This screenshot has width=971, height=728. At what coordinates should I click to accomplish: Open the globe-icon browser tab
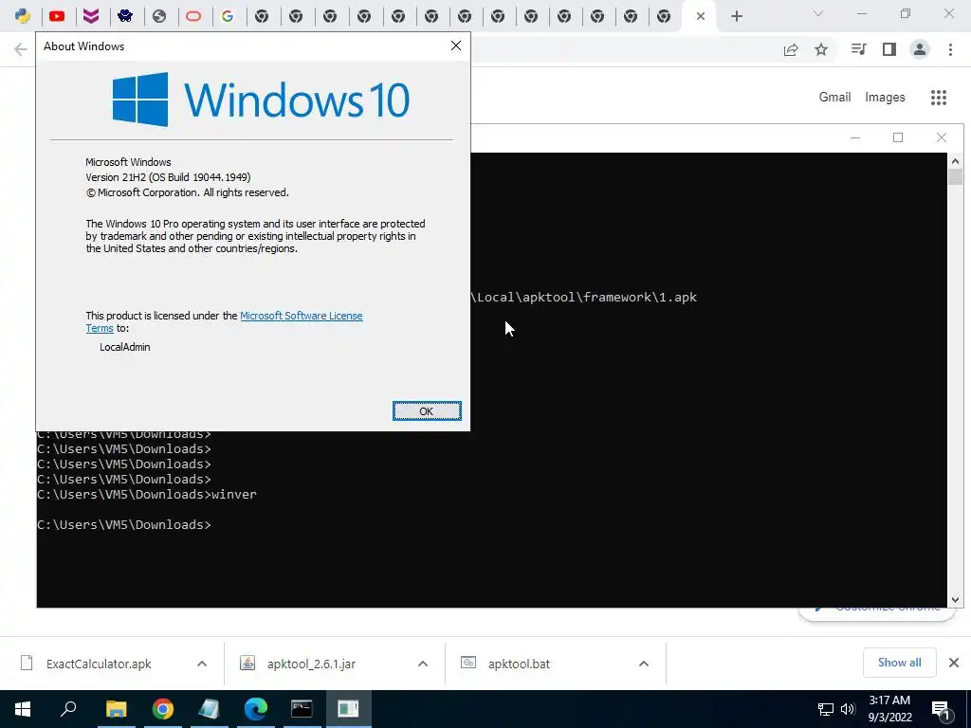(x=159, y=16)
